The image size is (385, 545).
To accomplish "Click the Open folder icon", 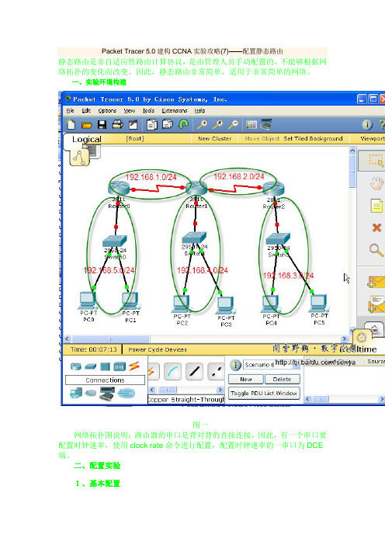I will pos(86,125).
